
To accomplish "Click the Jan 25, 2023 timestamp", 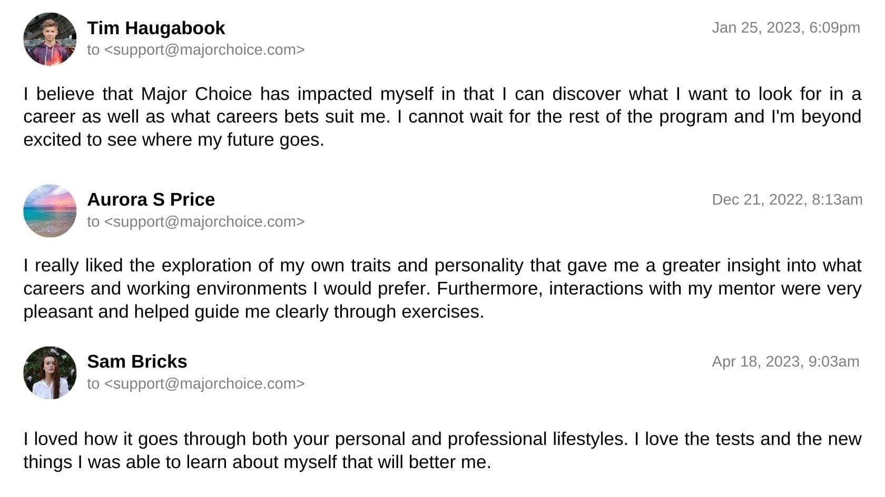I will point(786,27).
